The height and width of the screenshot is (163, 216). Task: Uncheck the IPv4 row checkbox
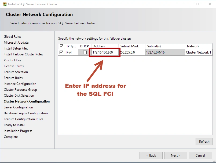pyautogui.click(x=62, y=52)
